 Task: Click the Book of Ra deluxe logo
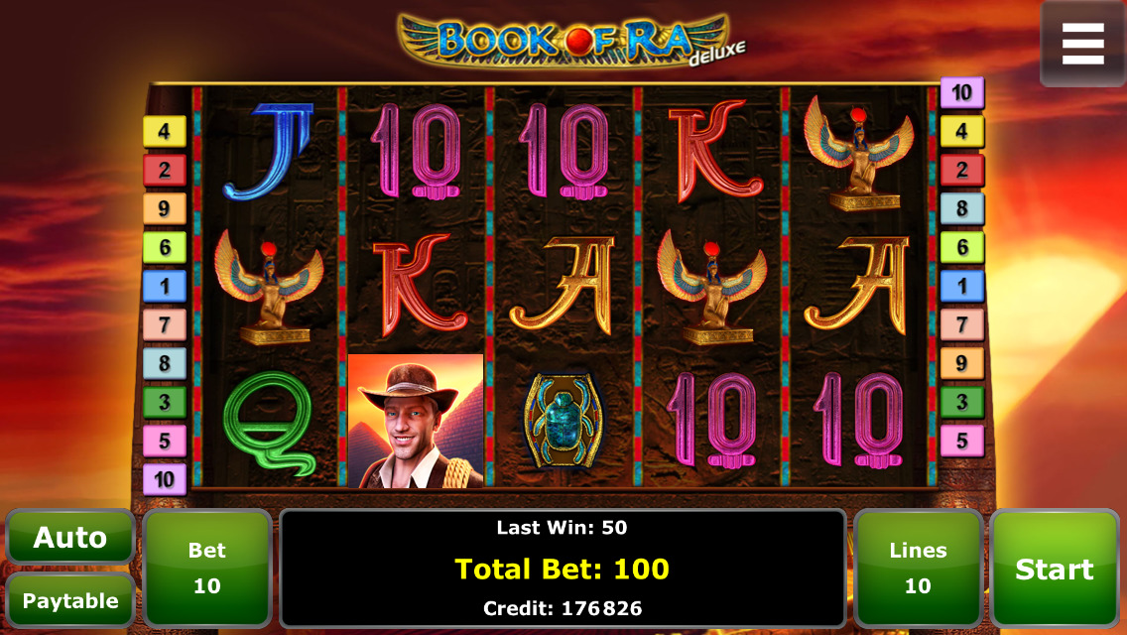pyautogui.click(x=571, y=41)
